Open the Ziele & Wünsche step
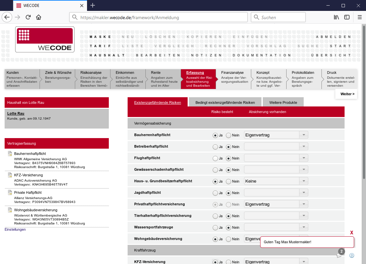Viewport: 366px width, 264px height. pos(57,79)
